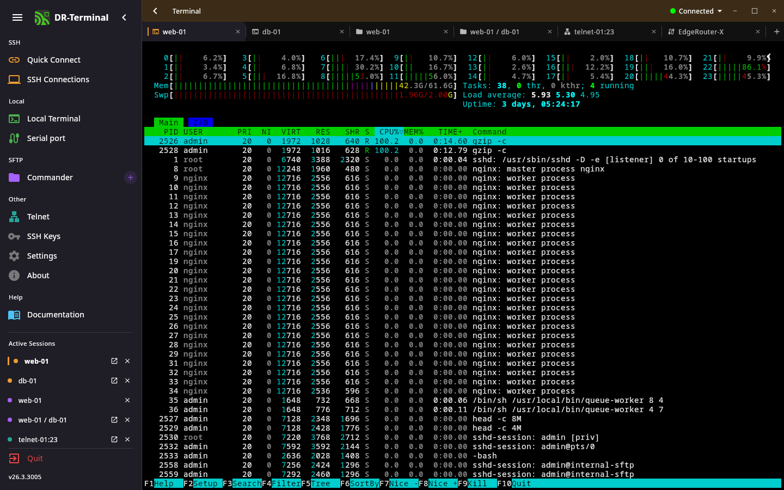
Task: Open the hamburger menu icon
Action: (x=17, y=17)
